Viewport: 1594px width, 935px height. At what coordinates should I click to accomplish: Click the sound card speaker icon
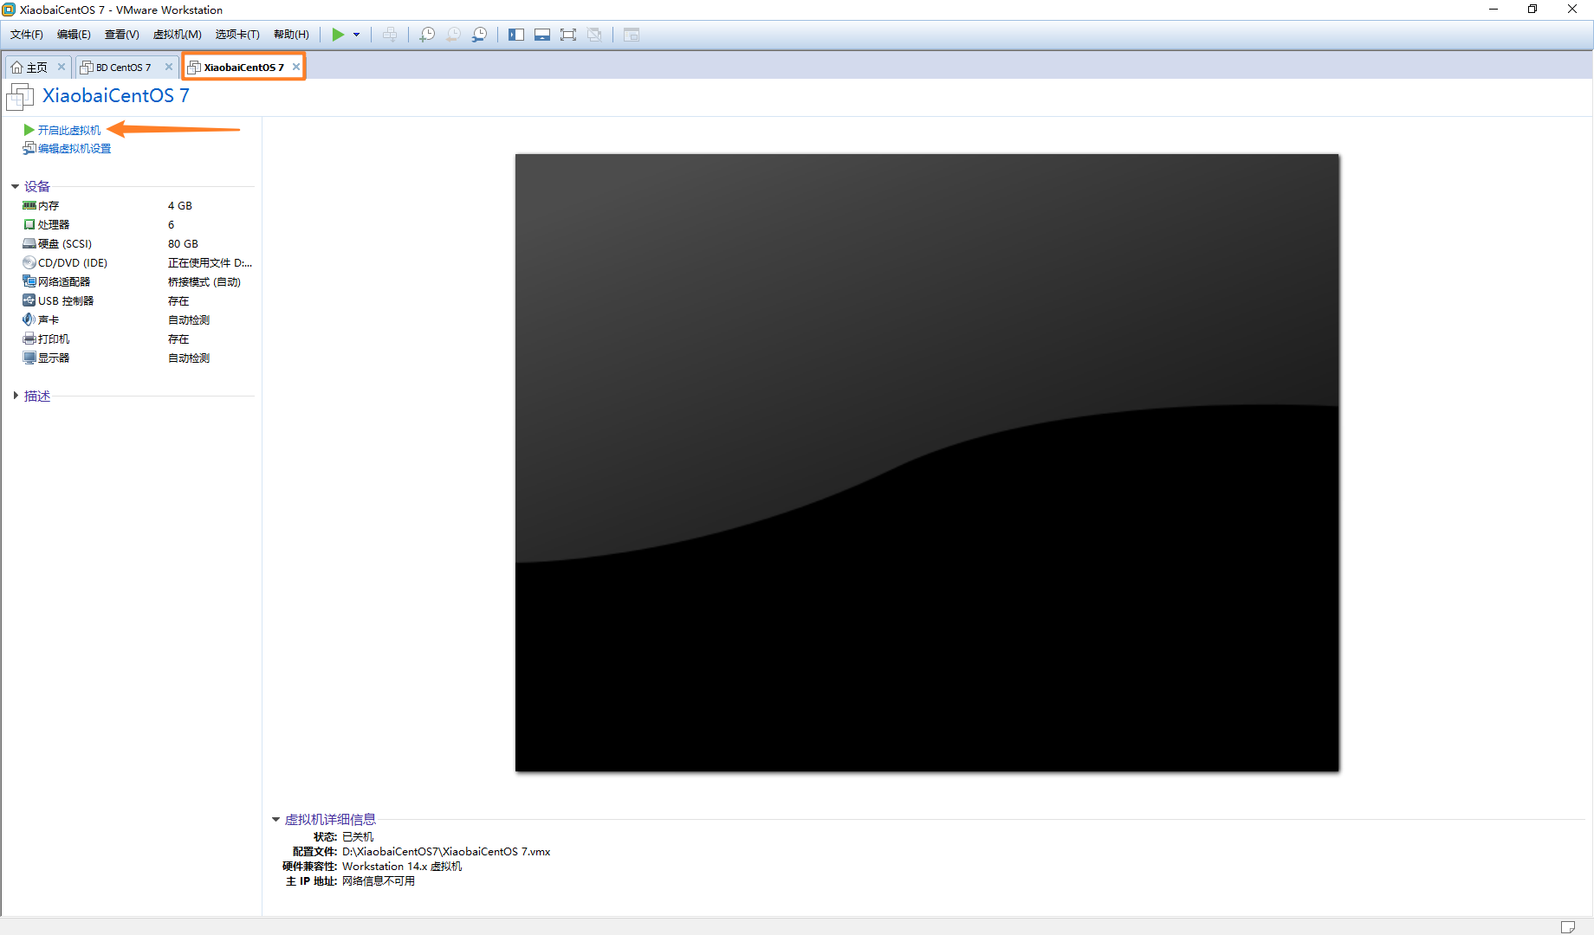(x=29, y=320)
